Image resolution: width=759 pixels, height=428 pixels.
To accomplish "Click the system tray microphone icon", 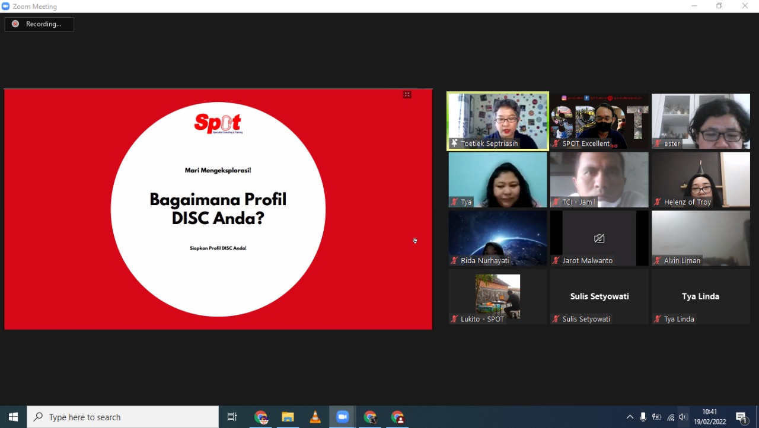I will [643, 417].
